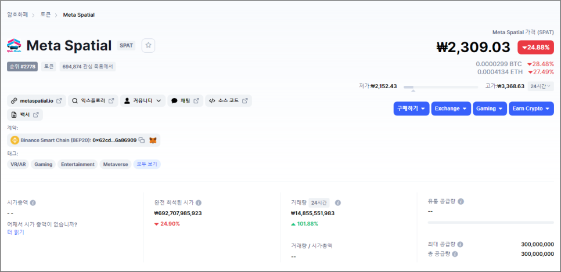This screenshot has width=561, height=272.
Task: Add Meta Spatial to watchlist star
Action: click(149, 45)
